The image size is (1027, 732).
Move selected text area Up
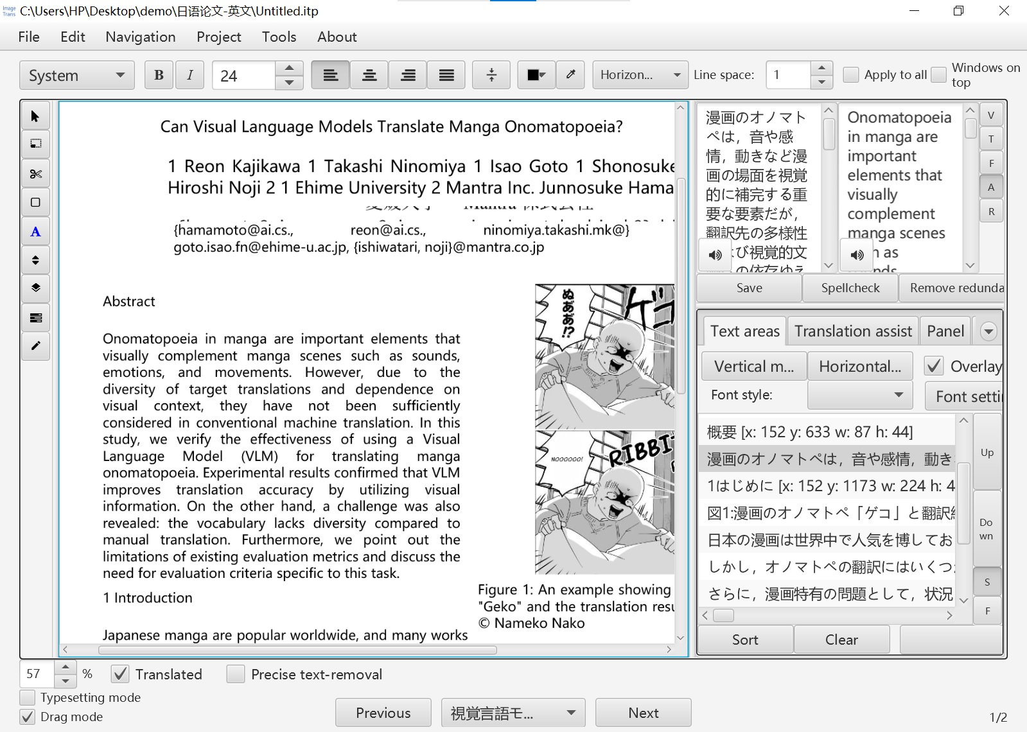pos(987,453)
